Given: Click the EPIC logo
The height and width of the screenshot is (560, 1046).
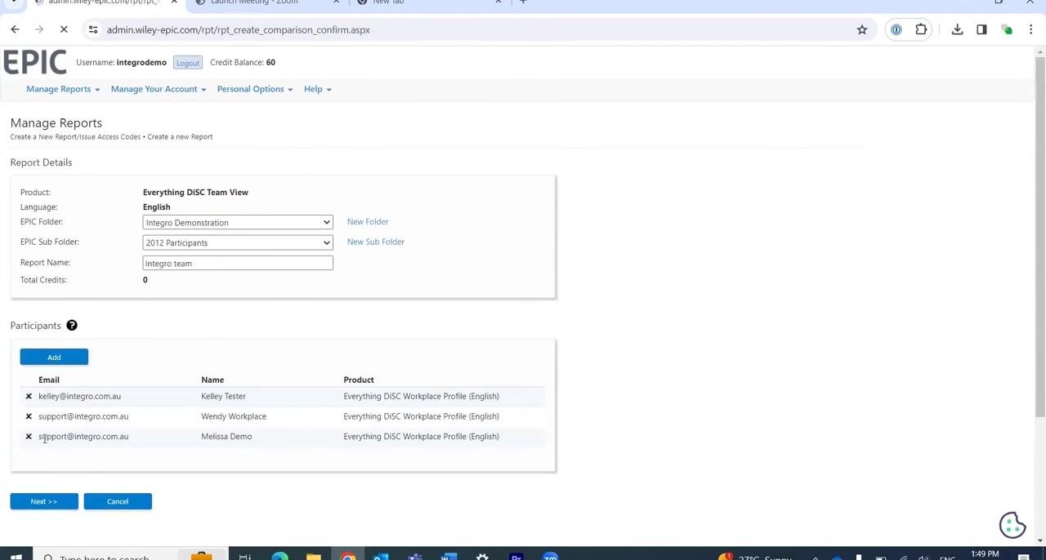Looking at the screenshot, I should 34,62.
